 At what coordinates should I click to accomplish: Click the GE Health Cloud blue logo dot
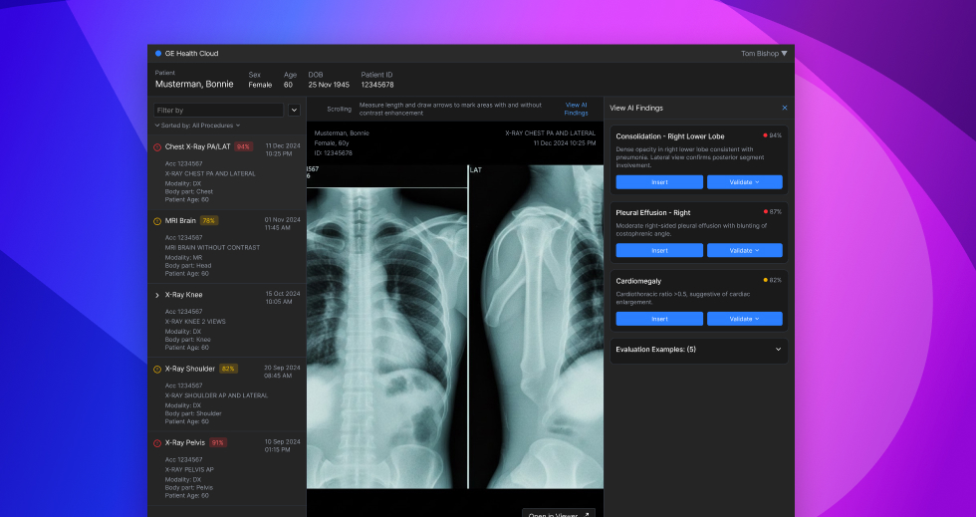(158, 54)
